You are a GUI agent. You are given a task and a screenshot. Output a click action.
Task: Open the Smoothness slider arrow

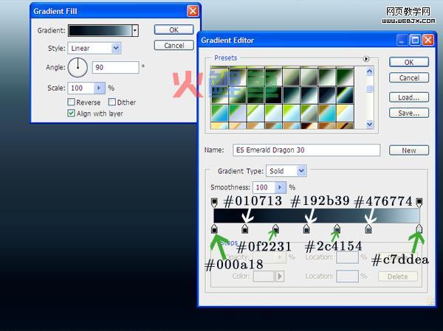(x=280, y=187)
